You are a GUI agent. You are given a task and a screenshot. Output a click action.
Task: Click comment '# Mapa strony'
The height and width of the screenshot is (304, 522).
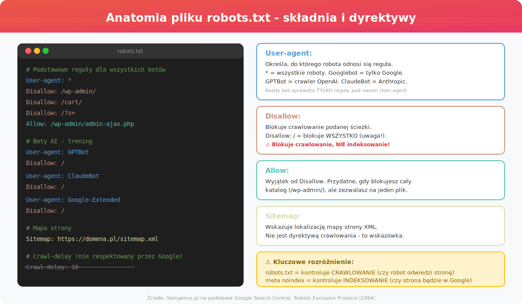(49, 228)
